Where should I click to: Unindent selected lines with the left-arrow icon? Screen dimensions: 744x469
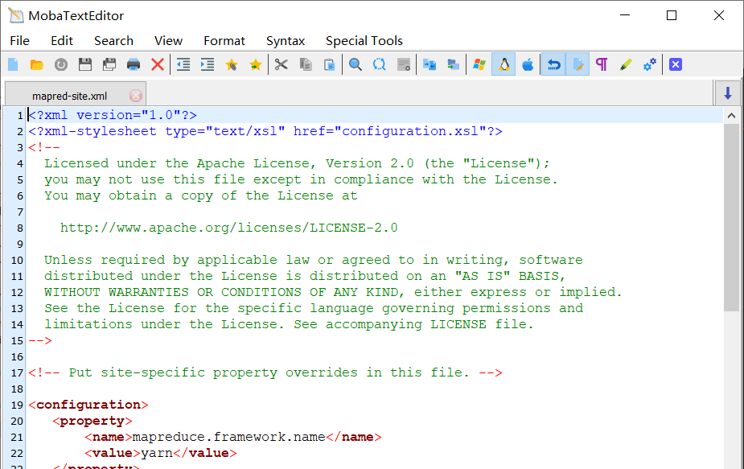183,64
